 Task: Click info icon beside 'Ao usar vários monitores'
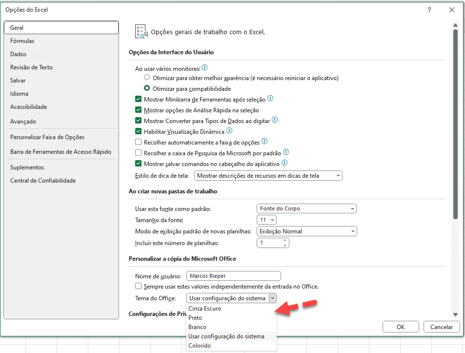tap(204, 68)
